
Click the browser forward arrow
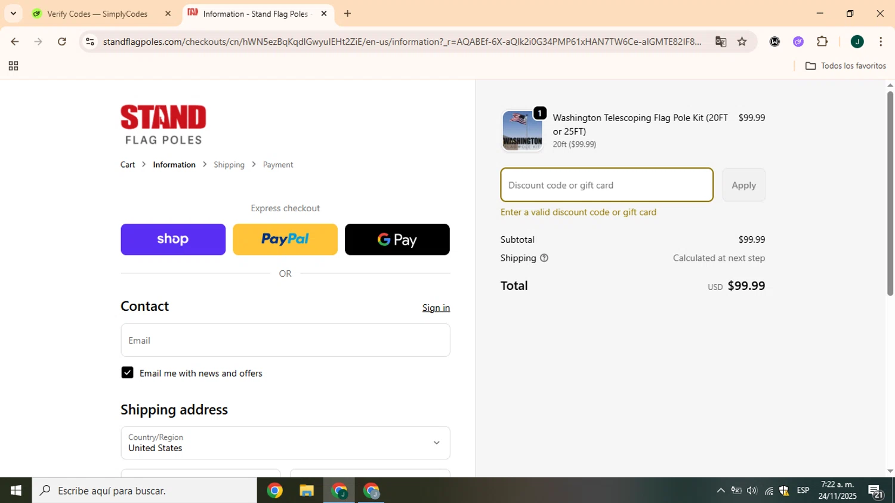(x=38, y=42)
